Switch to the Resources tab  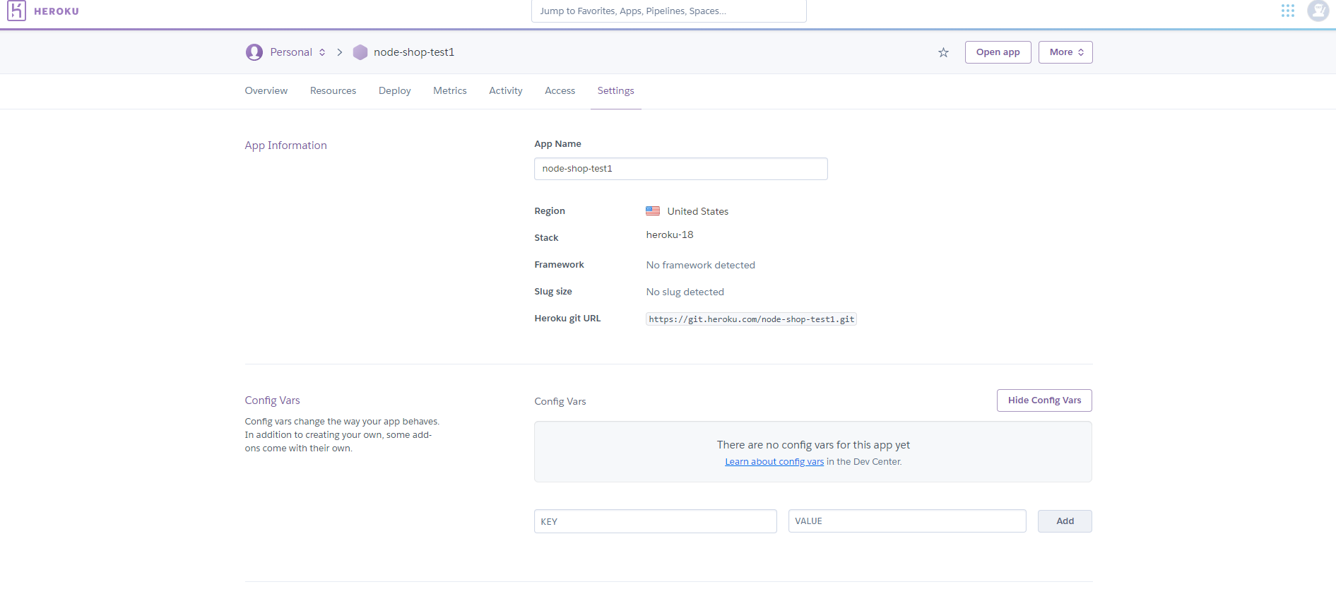click(x=333, y=91)
